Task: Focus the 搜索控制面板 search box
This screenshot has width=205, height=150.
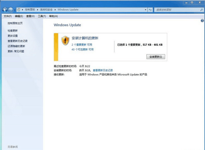Action: tap(177, 10)
